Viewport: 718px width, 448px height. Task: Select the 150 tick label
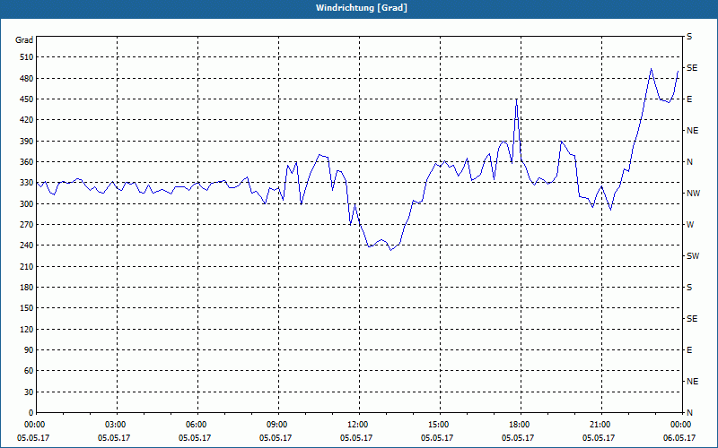click(26, 308)
